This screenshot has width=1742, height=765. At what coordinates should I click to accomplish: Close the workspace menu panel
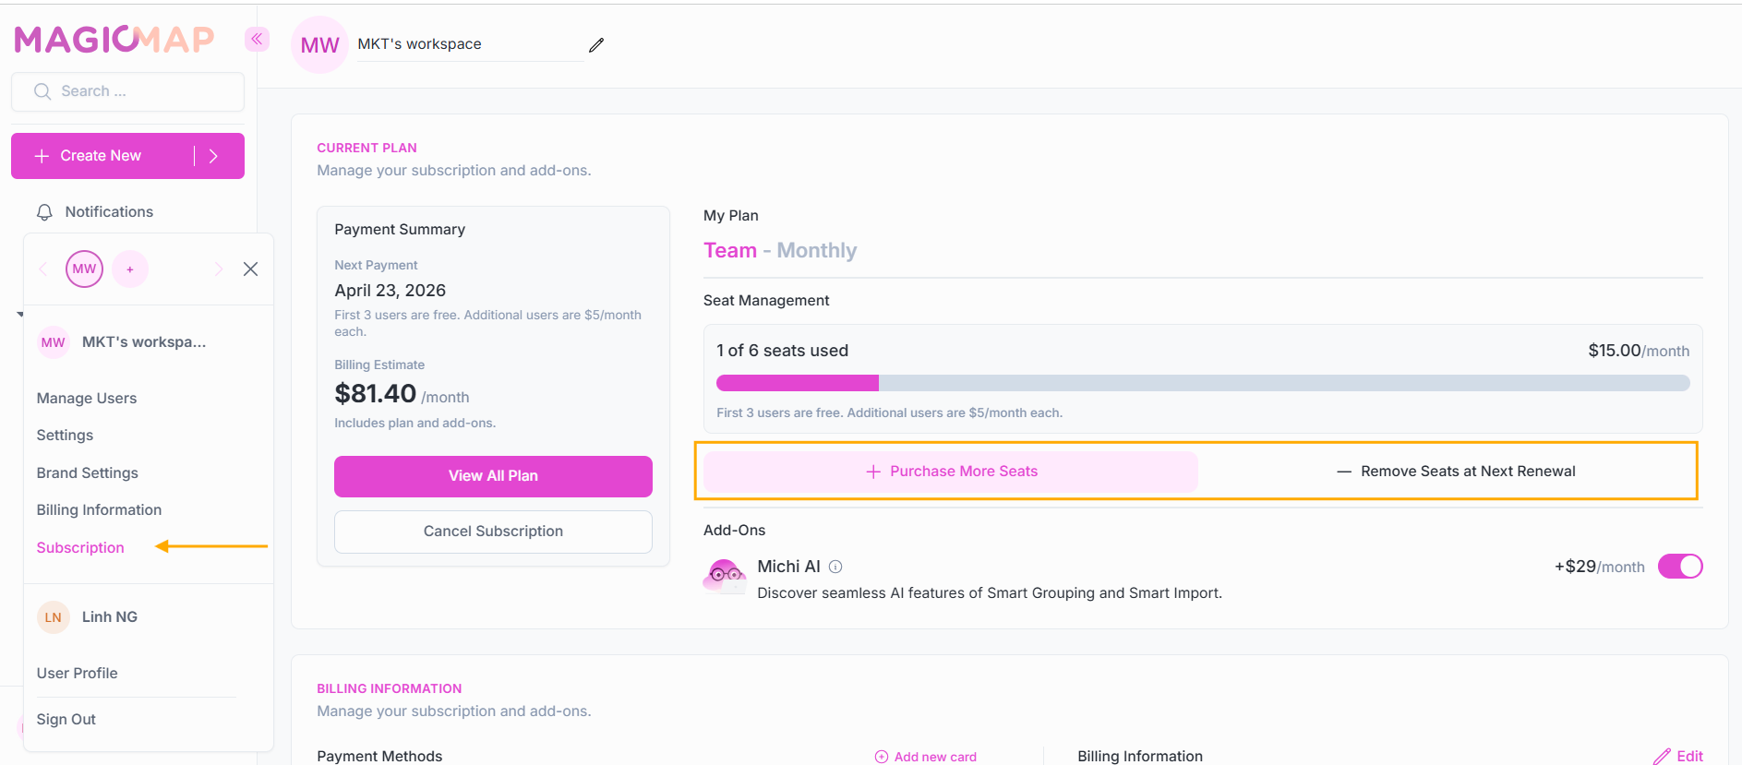pos(250,269)
